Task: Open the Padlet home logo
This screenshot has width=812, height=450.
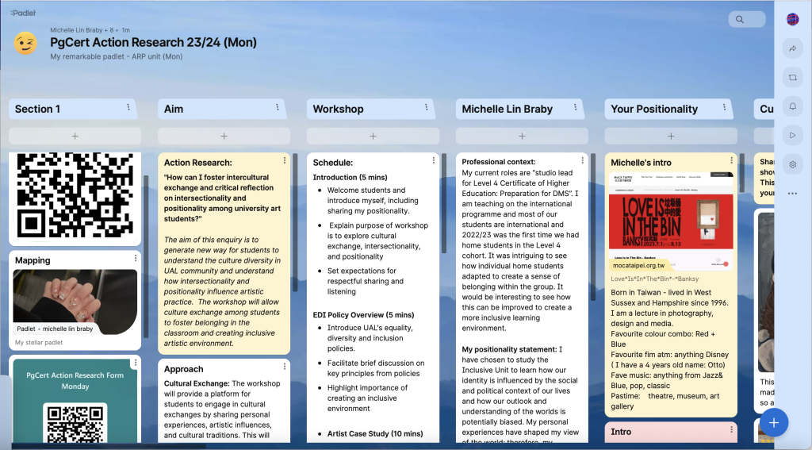Action: [x=23, y=13]
